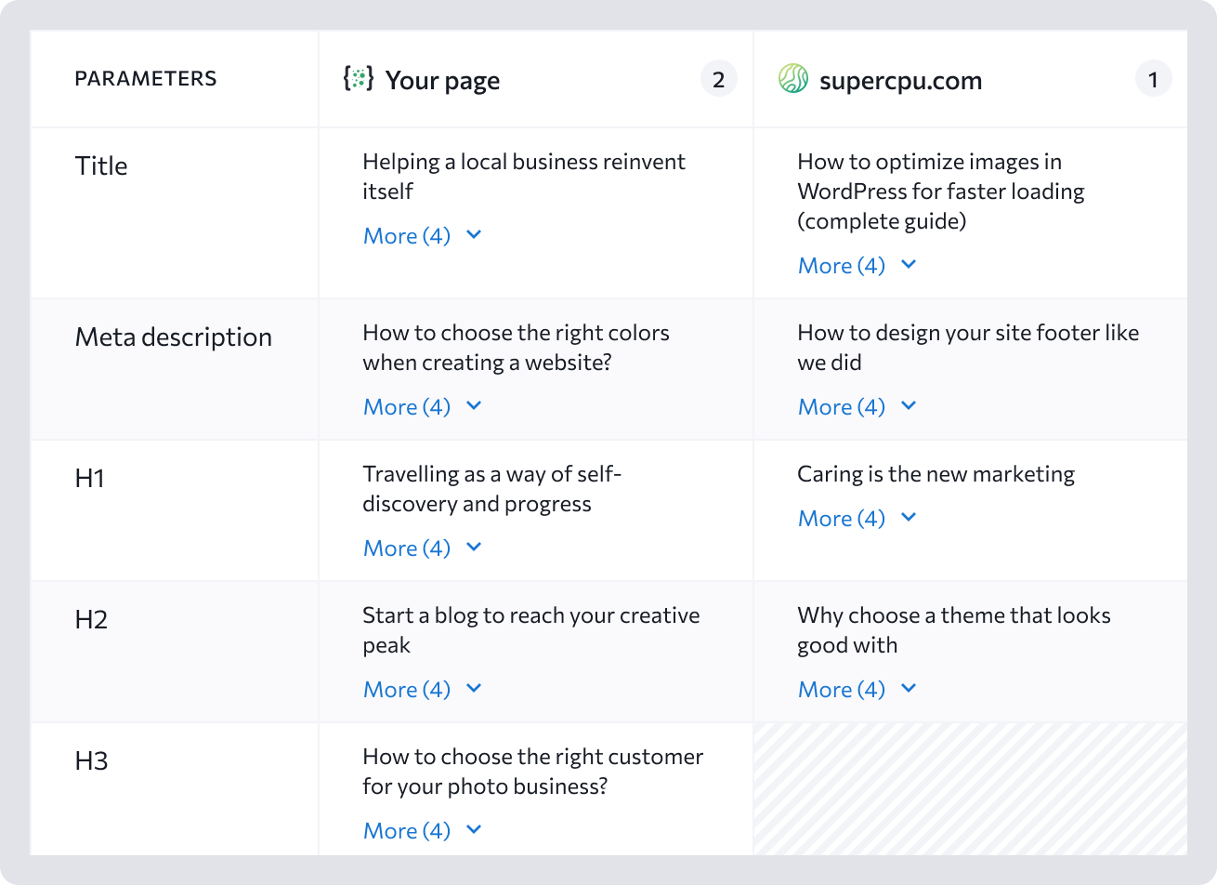This screenshot has height=885, width=1217.
Task: Expand chevron in supercpu.com H1 cell
Action: (x=909, y=518)
